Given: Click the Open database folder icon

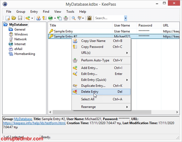Looking at the screenshot, I should click(14, 18).
